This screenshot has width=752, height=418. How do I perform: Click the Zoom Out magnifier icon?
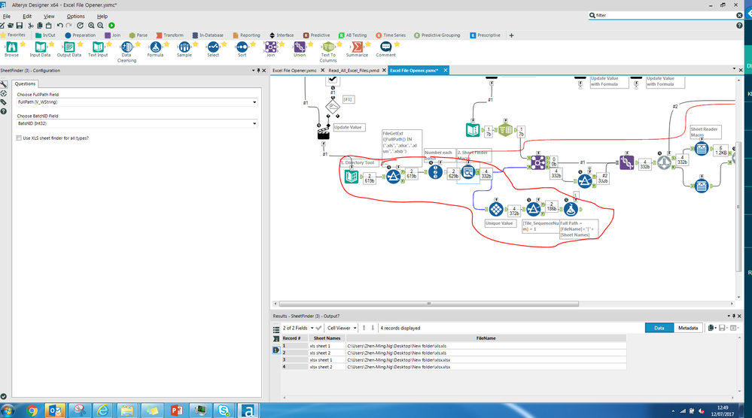click(x=100, y=26)
